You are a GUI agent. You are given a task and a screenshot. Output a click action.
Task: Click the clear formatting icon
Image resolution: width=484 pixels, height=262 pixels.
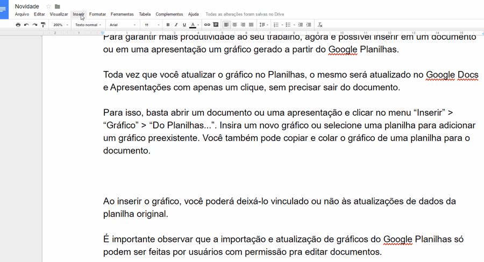coord(320,25)
